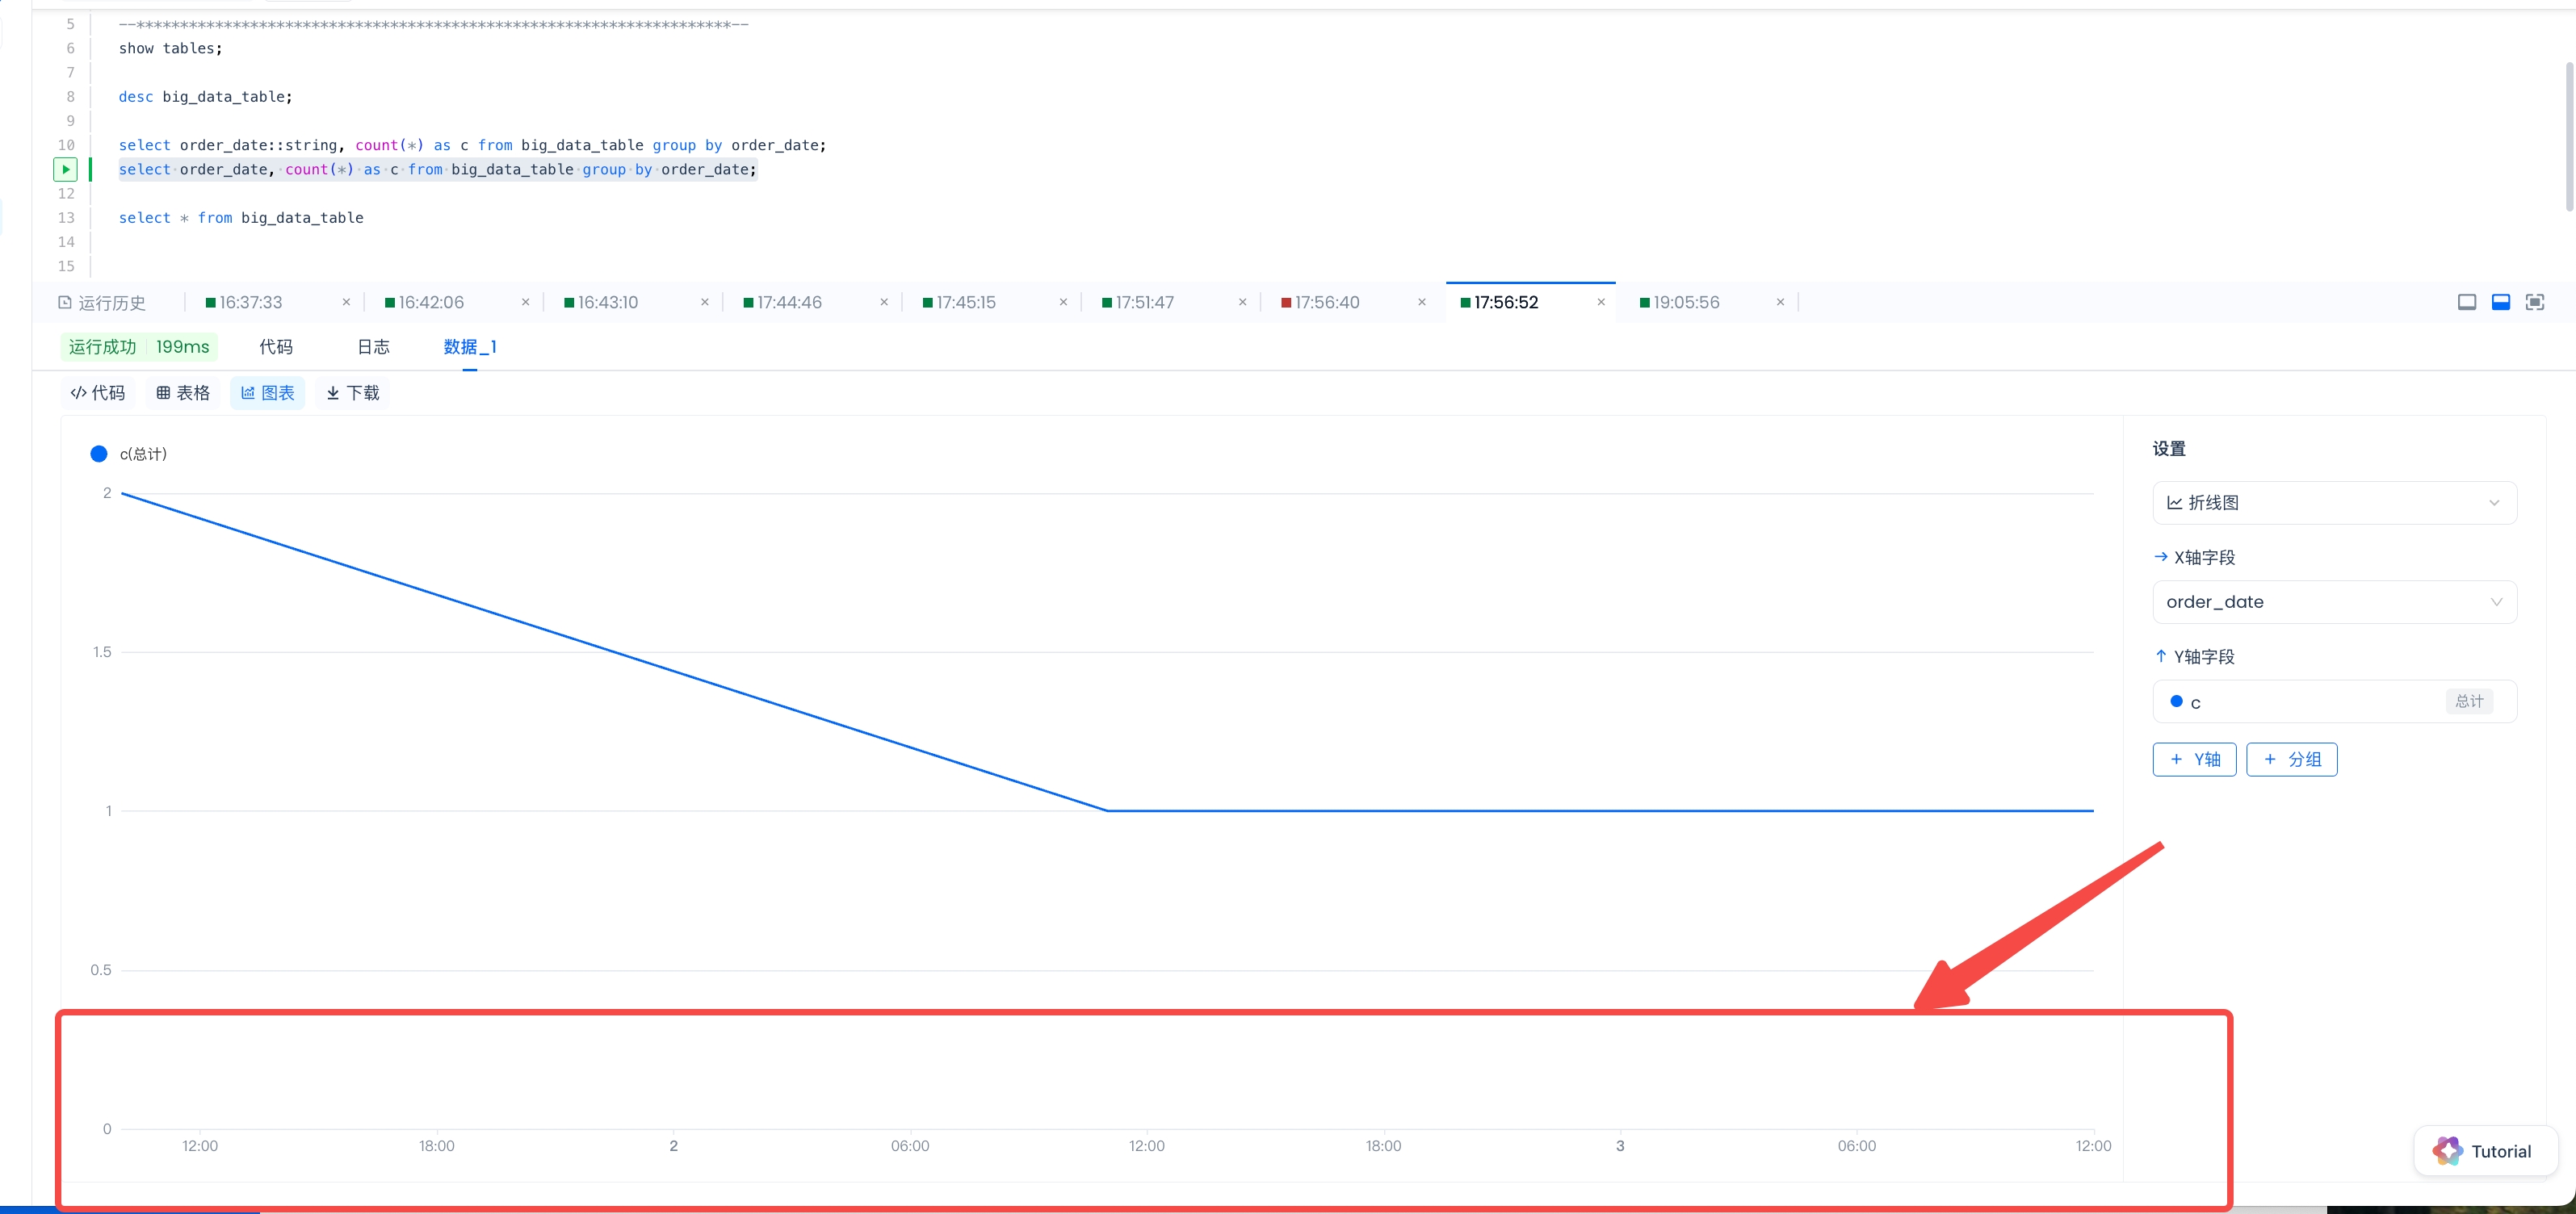Run the SQL statement on line 11
Screen dimensions: 2576x1214
pyautogui.click(x=65, y=170)
